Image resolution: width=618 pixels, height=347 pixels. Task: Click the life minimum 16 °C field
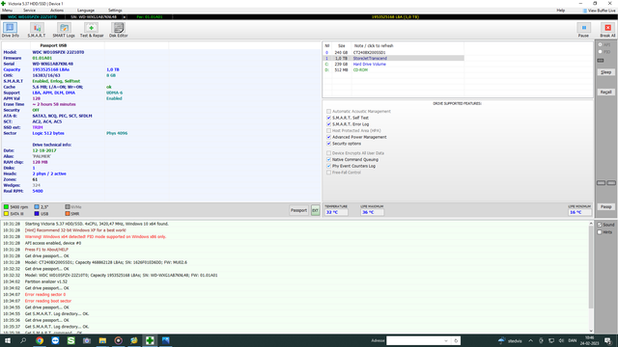click(579, 212)
